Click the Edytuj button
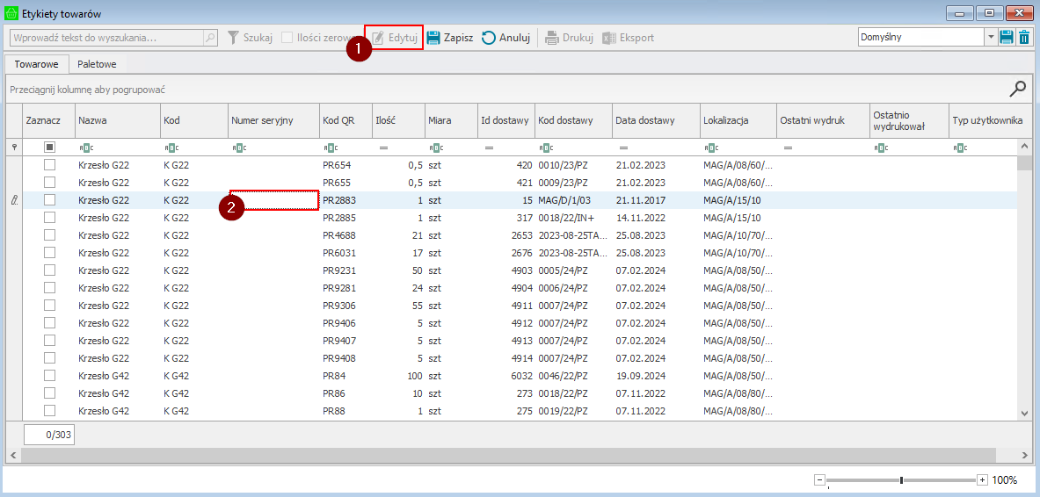Screen dimensions: 1040x497 (x=395, y=38)
